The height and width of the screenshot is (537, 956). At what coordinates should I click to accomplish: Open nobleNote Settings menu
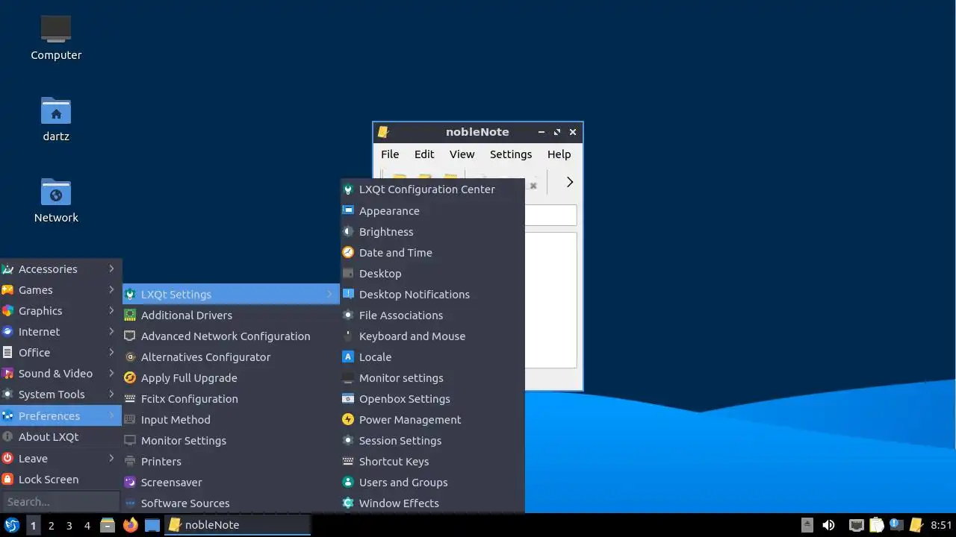(x=511, y=154)
